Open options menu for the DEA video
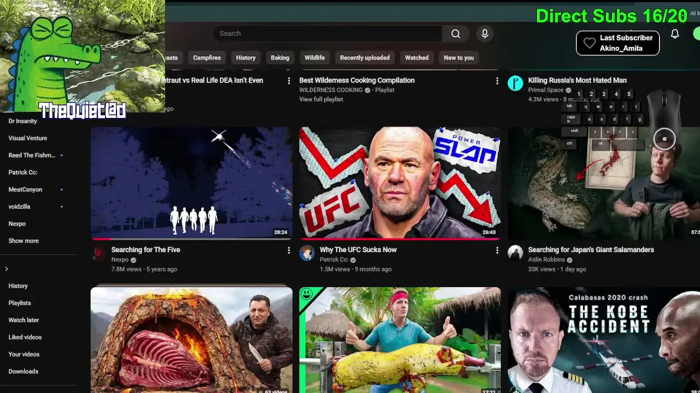Screen dimensions: 700x393 coord(289,81)
